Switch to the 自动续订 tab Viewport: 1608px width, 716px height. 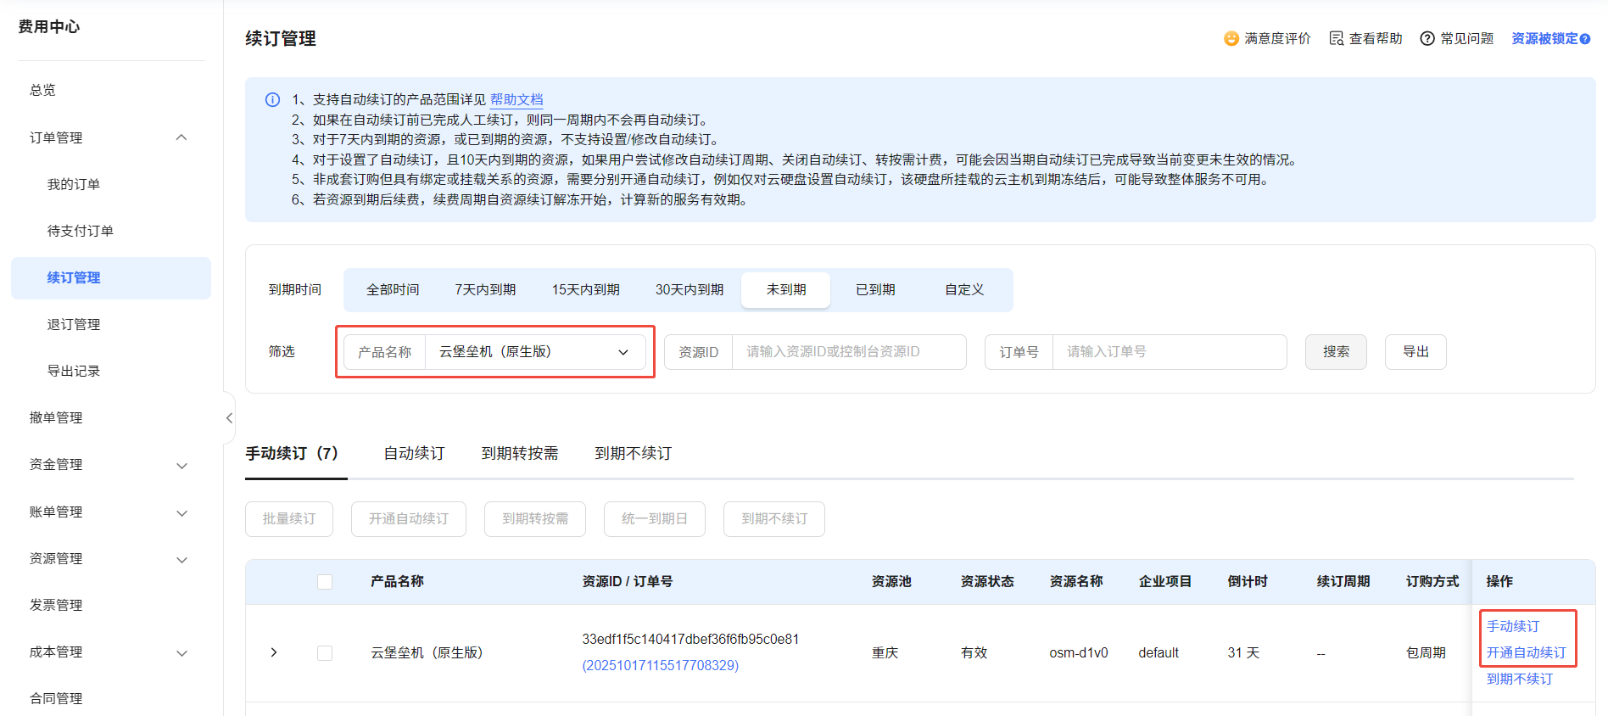414,454
